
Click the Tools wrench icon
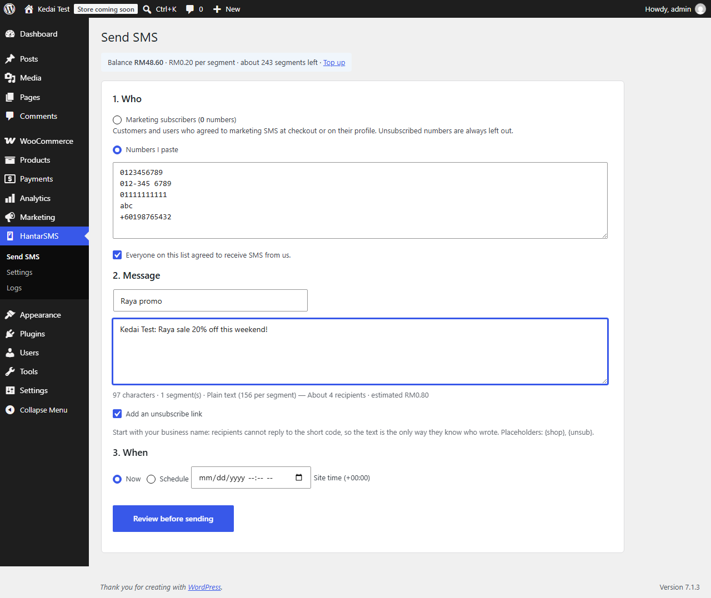click(x=10, y=371)
